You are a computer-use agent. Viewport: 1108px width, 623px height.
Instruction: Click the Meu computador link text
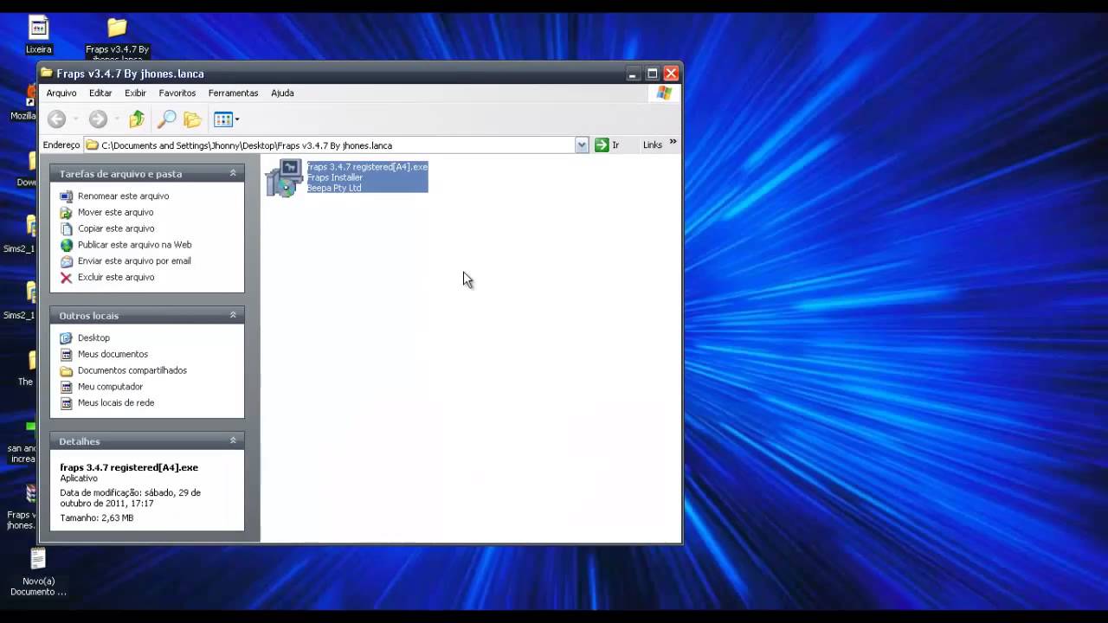[110, 387]
